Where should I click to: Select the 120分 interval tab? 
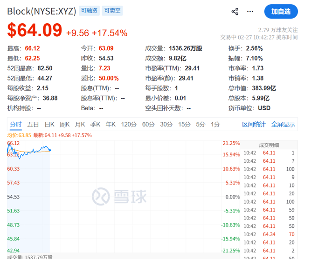click(x=129, y=124)
